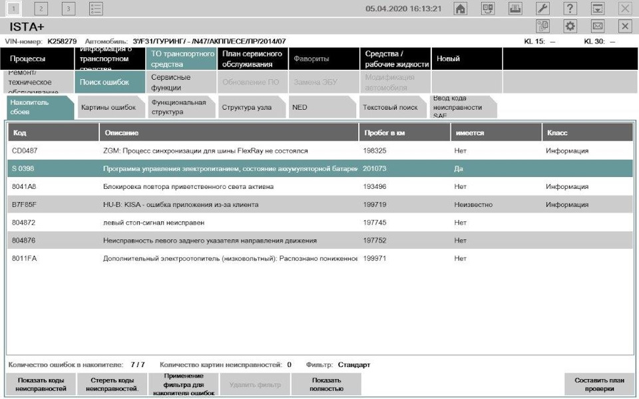Sort by Класс column header
This screenshot has height=399, width=639.
[587, 132]
